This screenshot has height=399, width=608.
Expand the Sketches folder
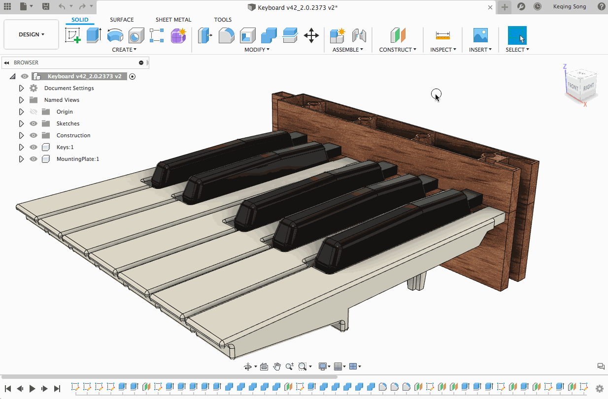pos(21,123)
